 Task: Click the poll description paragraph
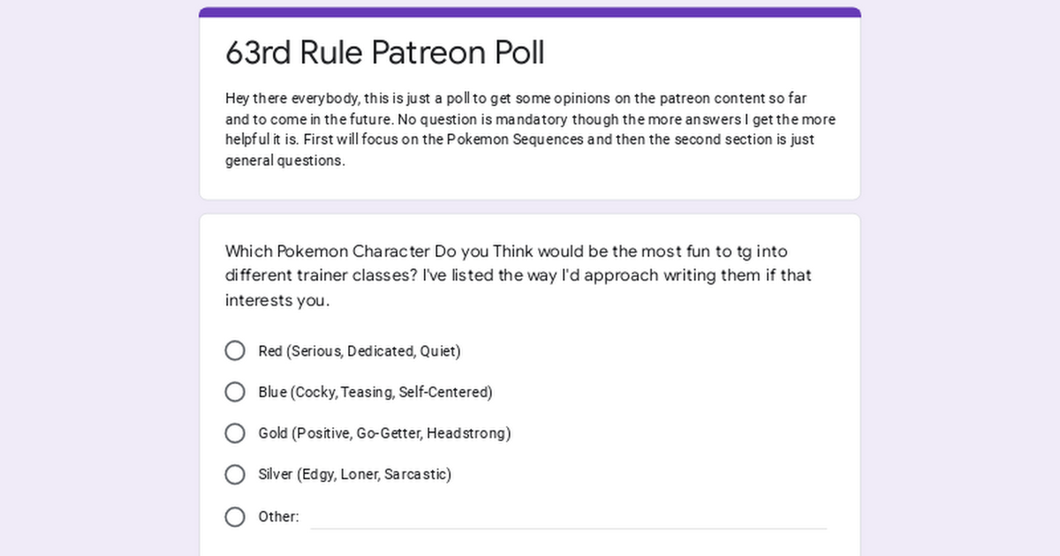tap(530, 130)
